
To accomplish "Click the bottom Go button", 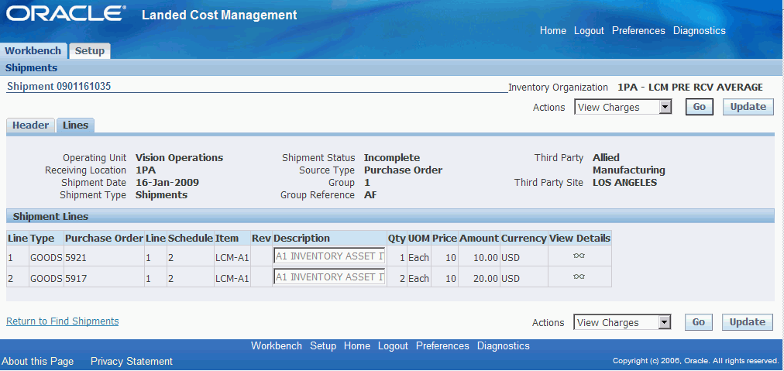I will pos(699,322).
